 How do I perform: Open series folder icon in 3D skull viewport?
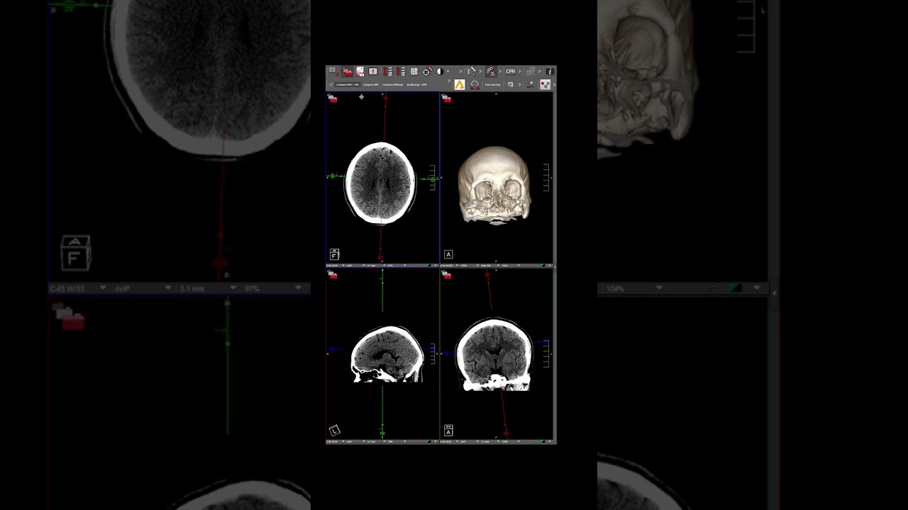(447, 98)
